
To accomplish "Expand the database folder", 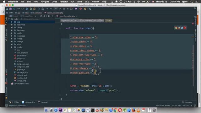I will [12, 30].
